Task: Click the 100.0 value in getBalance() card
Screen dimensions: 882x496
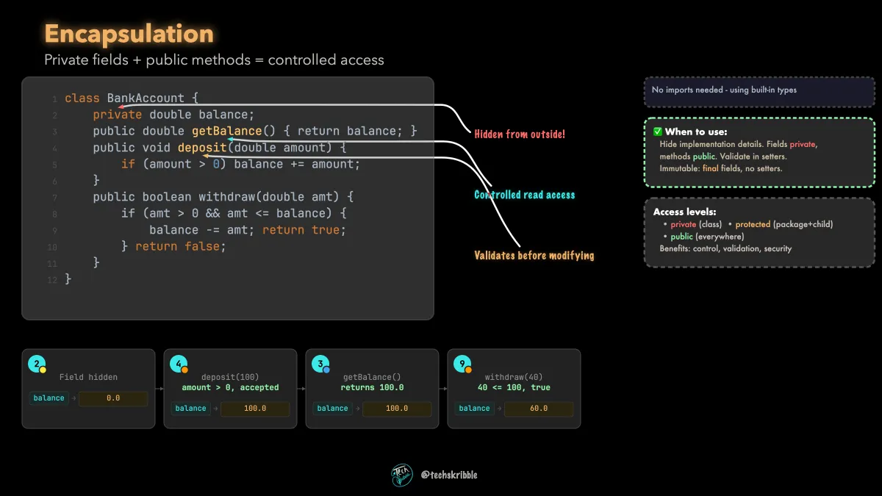Action: (x=397, y=409)
